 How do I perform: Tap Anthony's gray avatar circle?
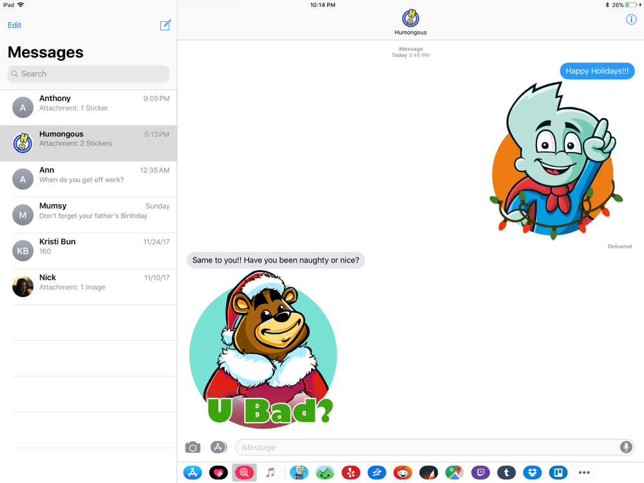(x=23, y=107)
